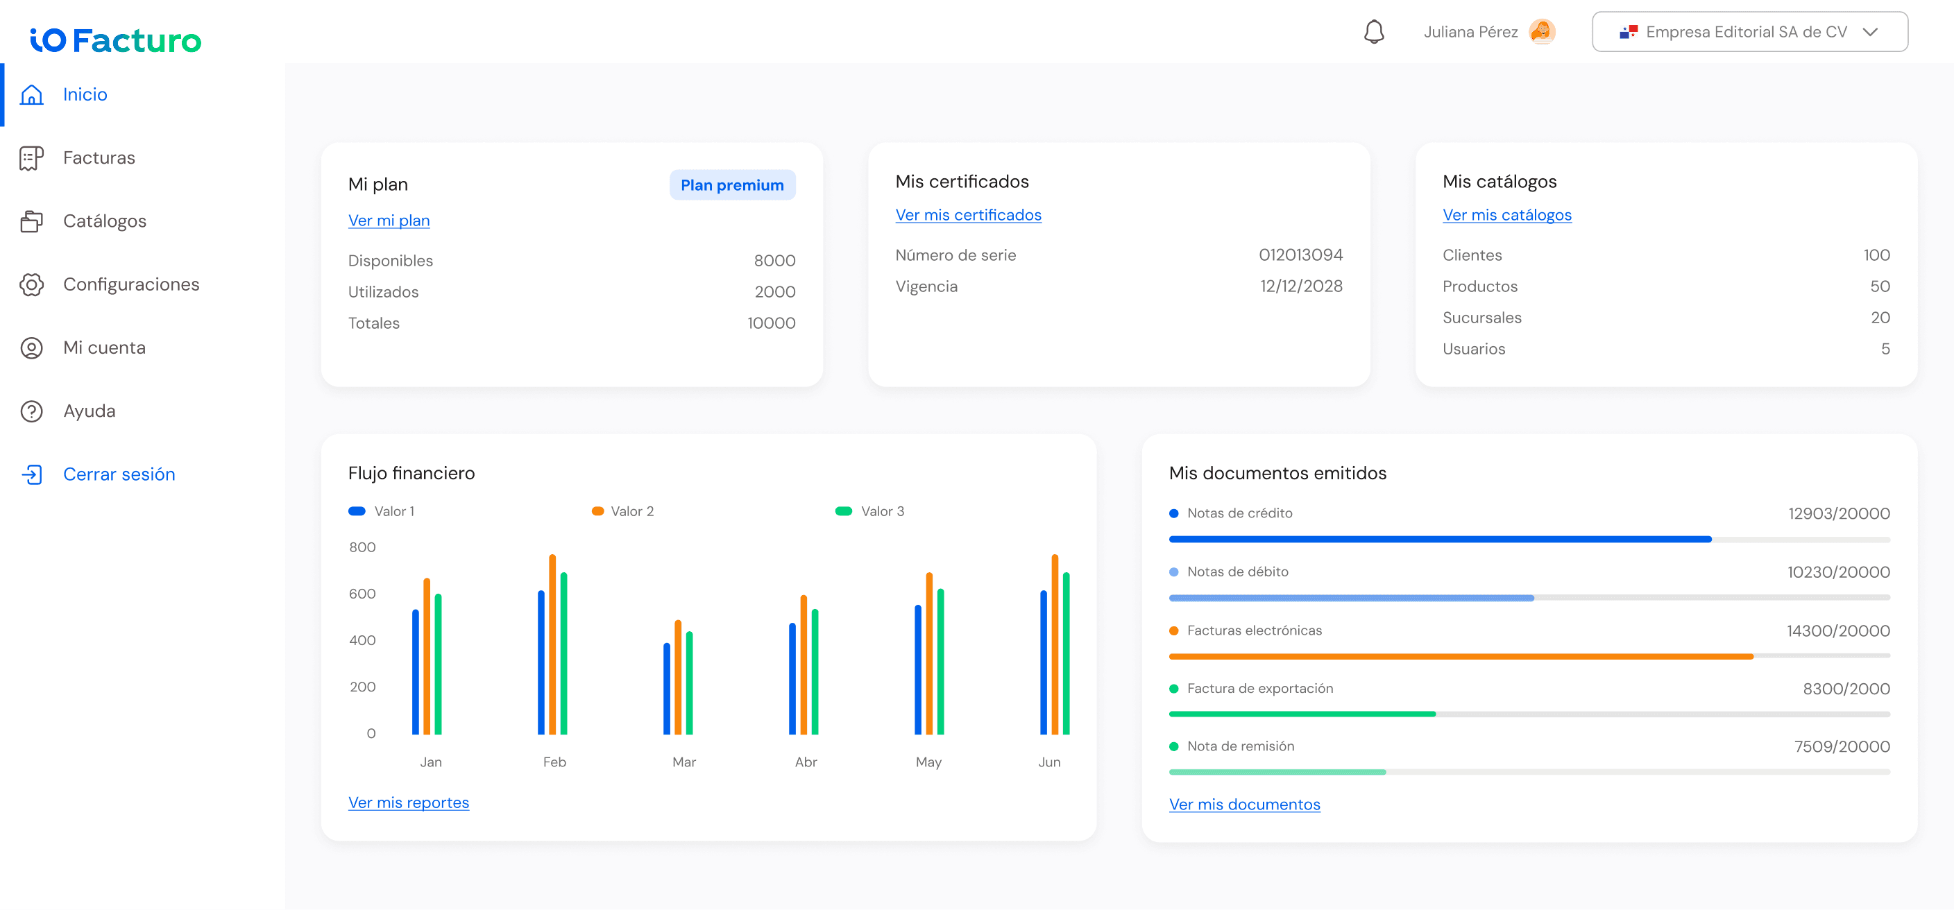Open Ver mis certificados link
This screenshot has width=1954, height=910.
[x=968, y=216]
